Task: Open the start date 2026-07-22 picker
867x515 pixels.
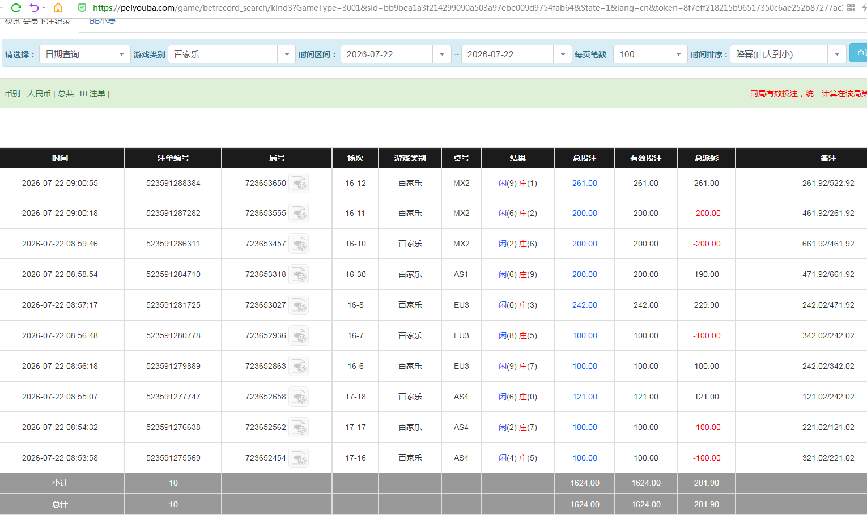Action: point(396,54)
